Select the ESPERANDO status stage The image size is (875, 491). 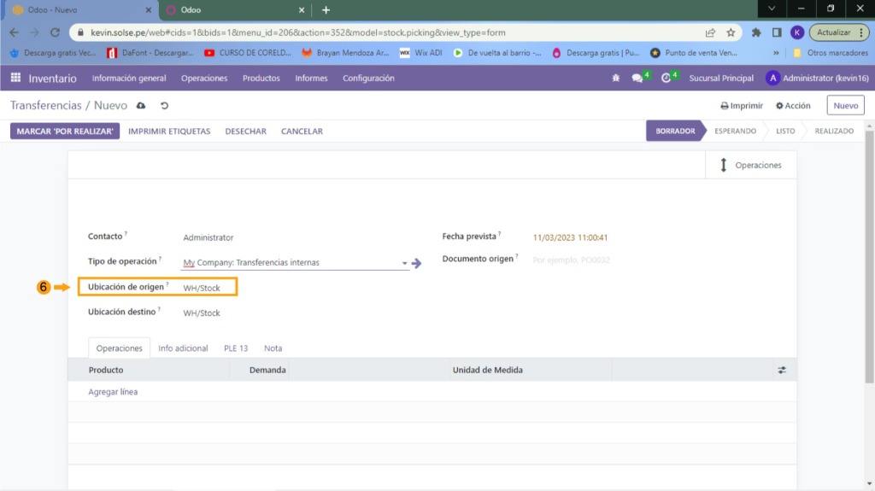coord(735,132)
